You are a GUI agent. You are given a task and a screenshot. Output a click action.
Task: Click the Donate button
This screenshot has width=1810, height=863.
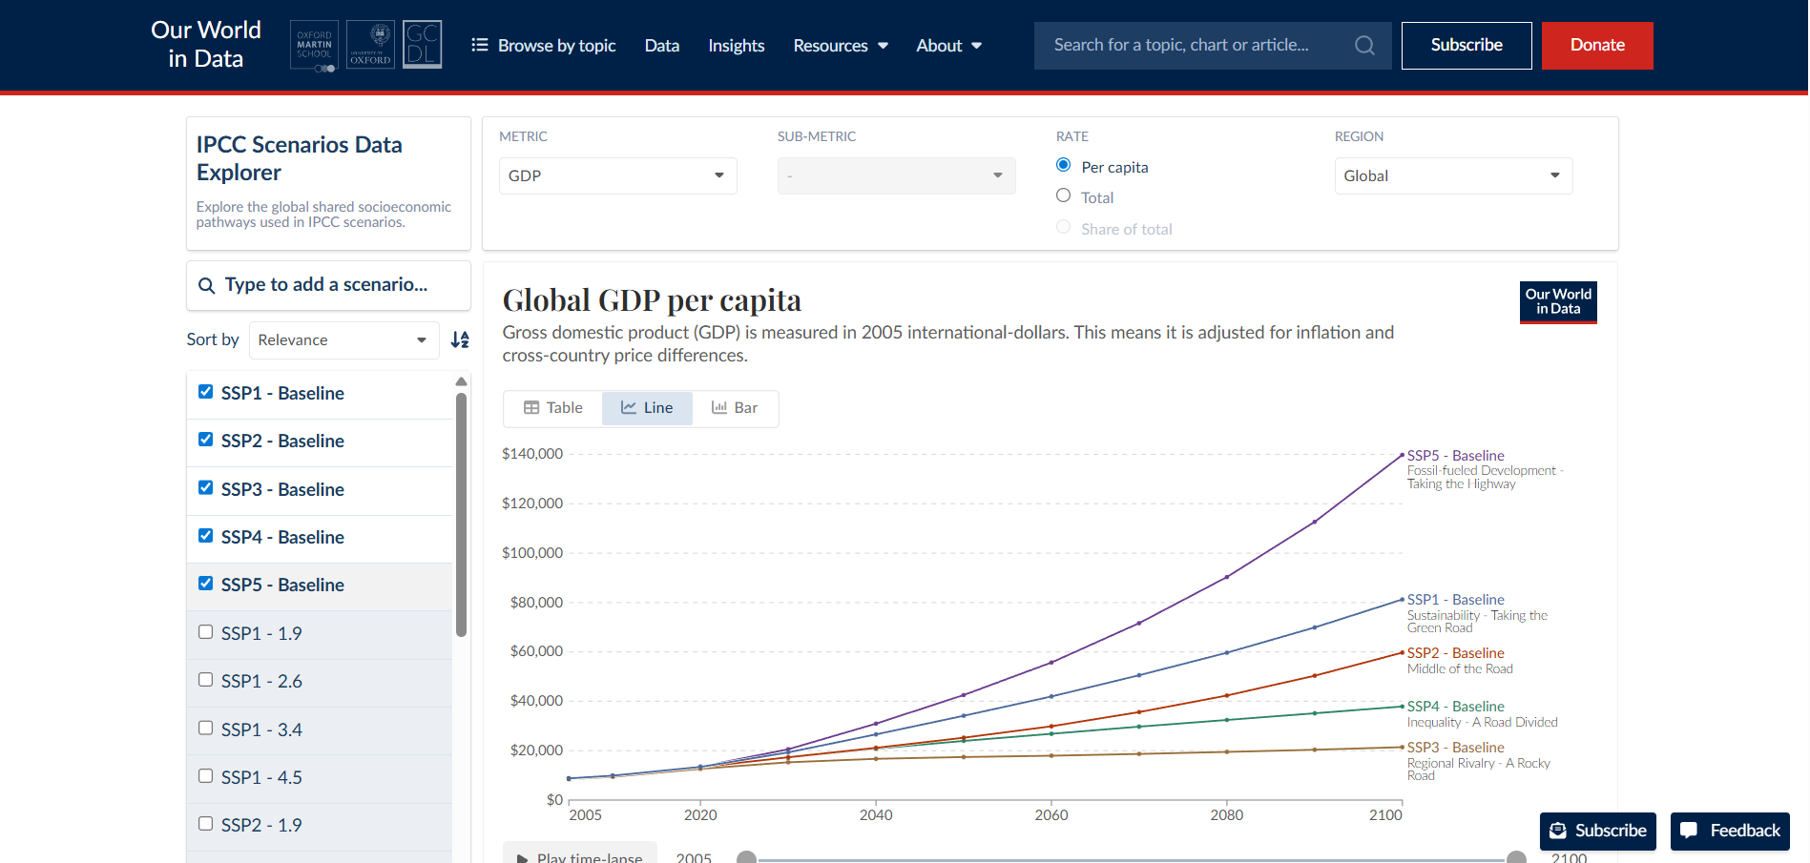(1596, 45)
